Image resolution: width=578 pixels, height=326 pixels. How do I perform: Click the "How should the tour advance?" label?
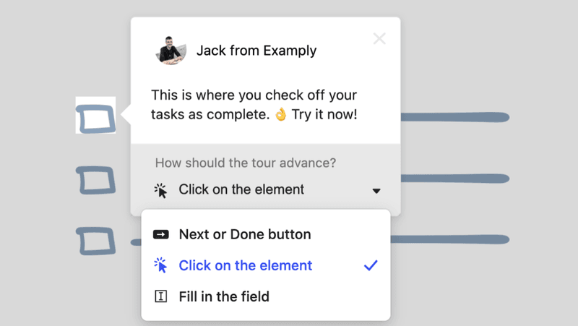[246, 163]
